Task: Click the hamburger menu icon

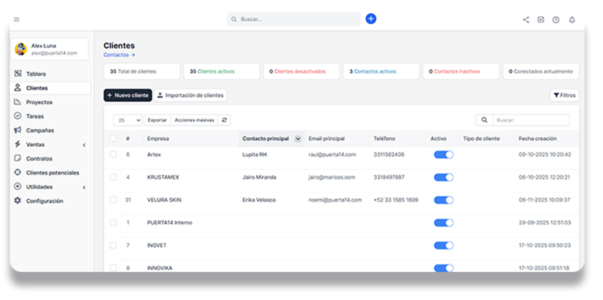Action: [x=17, y=19]
